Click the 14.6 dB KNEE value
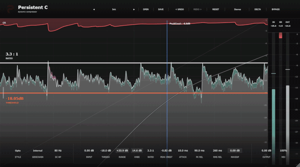The height and width of the screenshot is (167, 300). click(x=137, y=150)
